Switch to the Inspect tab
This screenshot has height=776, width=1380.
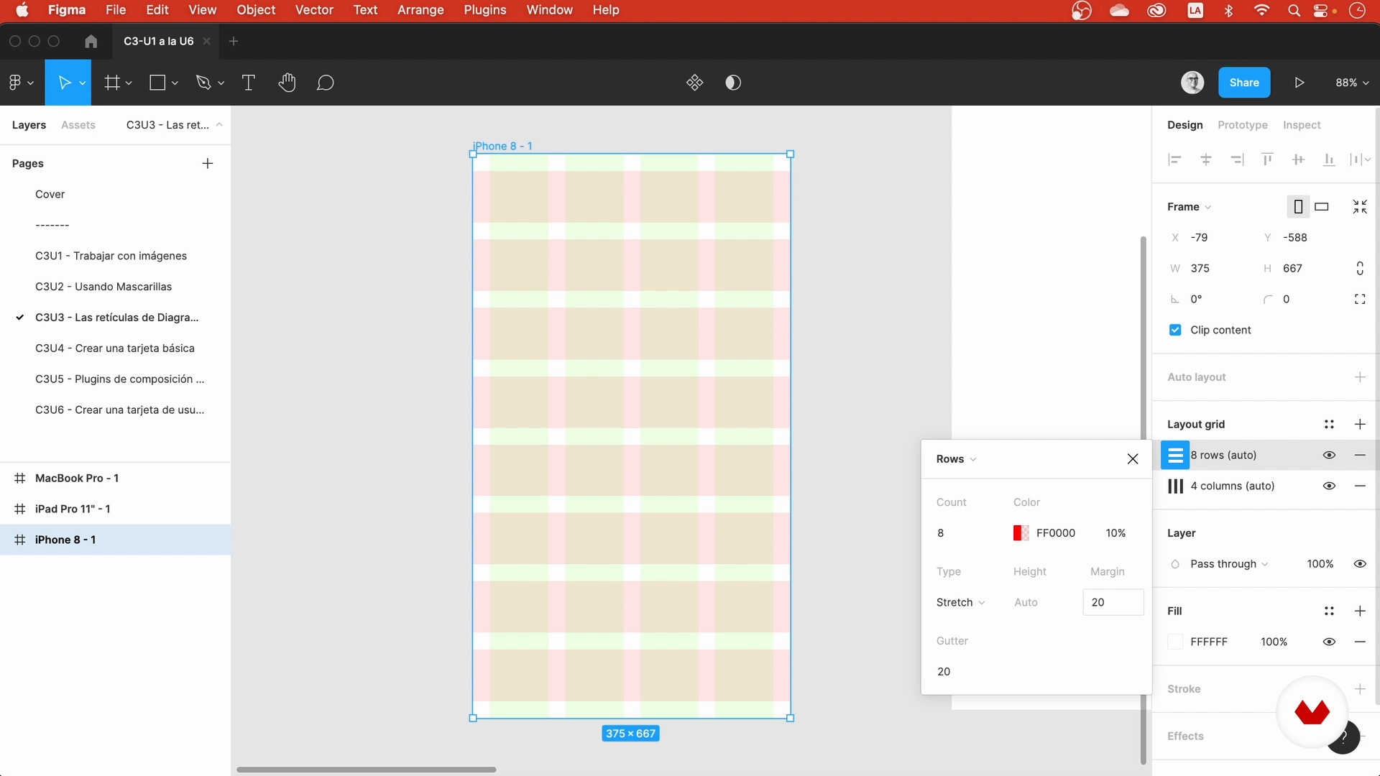[1302, 125]
